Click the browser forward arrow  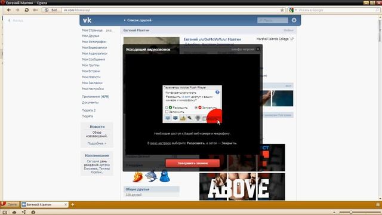(x=17, y=10)
